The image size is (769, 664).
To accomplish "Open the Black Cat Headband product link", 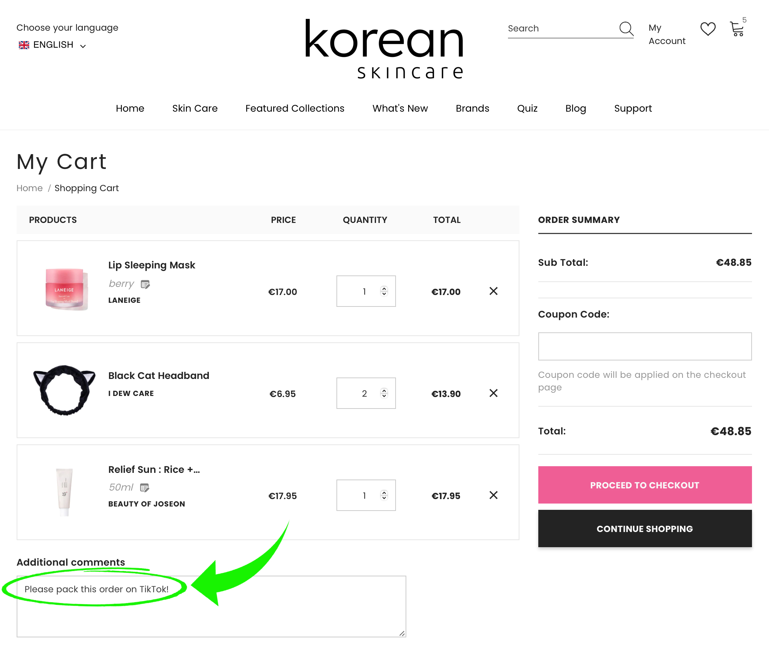I will click(159, 376).
